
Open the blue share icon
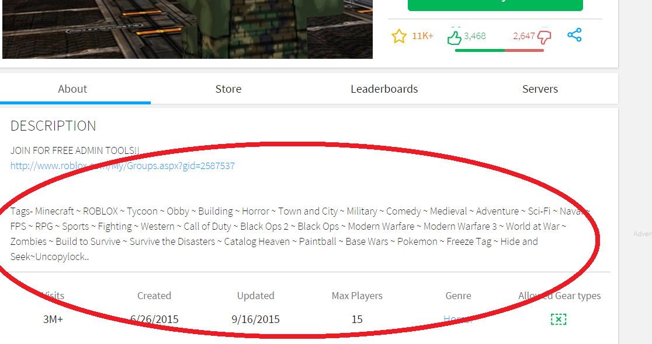[574, 36]
